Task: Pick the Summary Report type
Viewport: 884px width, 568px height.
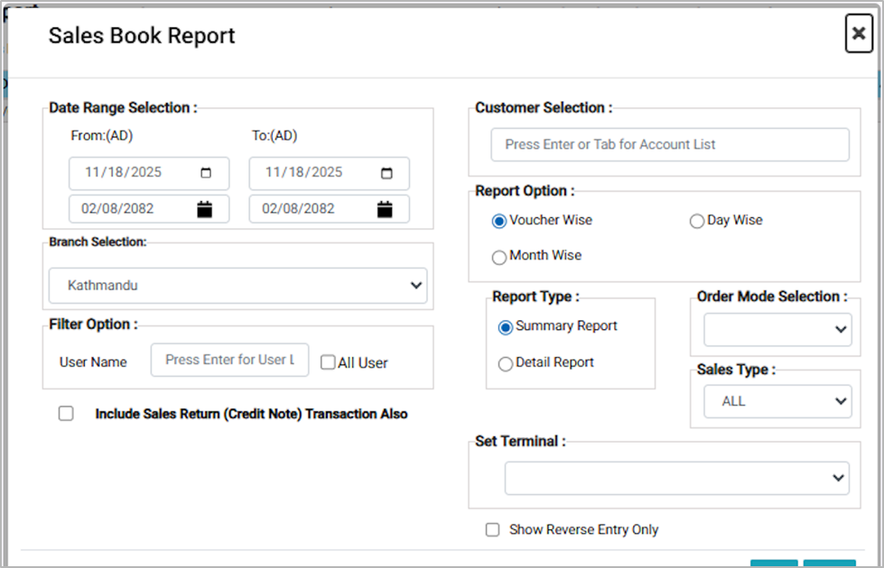Action: [x=506, y=327]
